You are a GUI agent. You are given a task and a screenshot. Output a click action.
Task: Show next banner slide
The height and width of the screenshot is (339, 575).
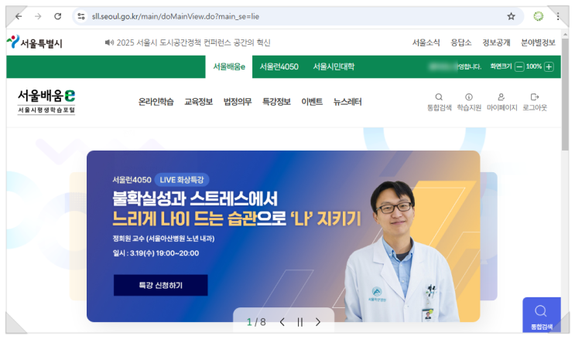tap(318, 322)
